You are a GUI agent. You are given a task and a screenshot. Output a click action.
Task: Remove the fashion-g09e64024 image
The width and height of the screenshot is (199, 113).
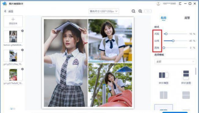22,31
